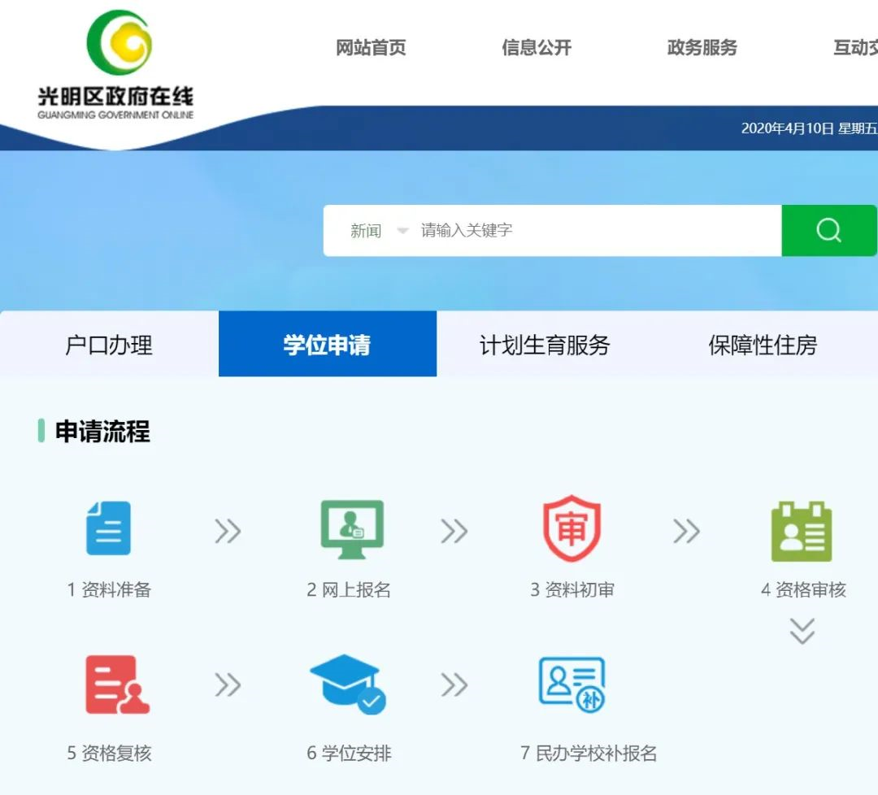Image resolution: width=878 pixels, height=795 pixels.
Task: Click the 资格复核 red document icon
Action: pyautogui.click(x=117, y=684)
